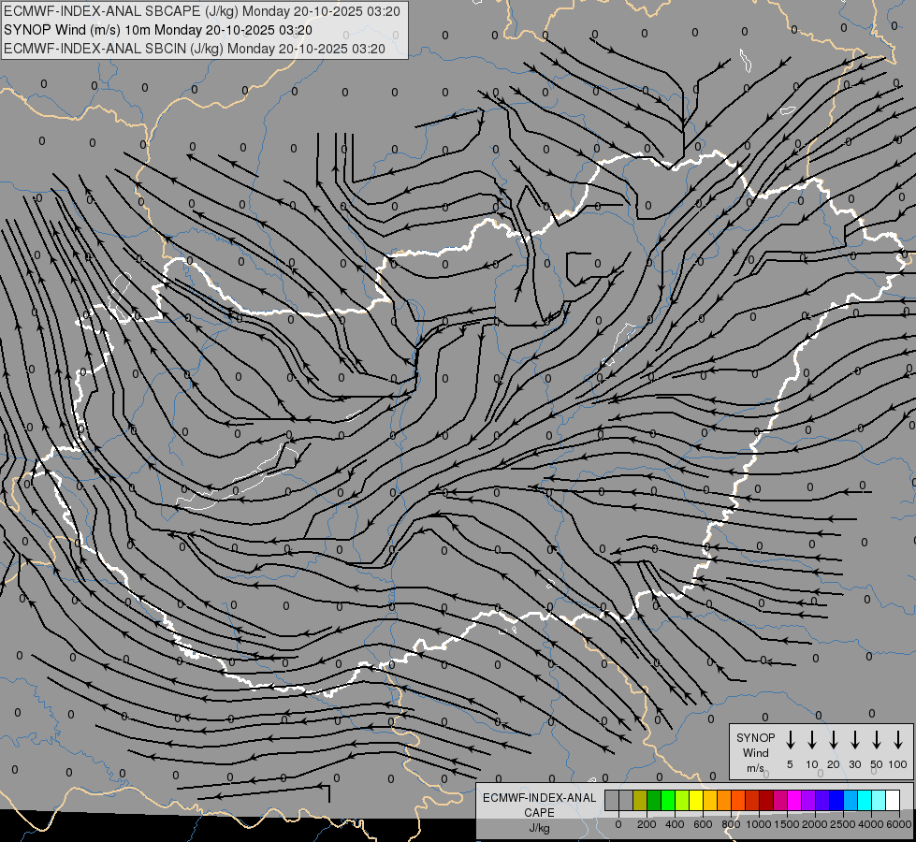Click the wind arrow above the 5 m/s label
The image size is (916, 842).
pyautogui.click(x=791, y=740)
